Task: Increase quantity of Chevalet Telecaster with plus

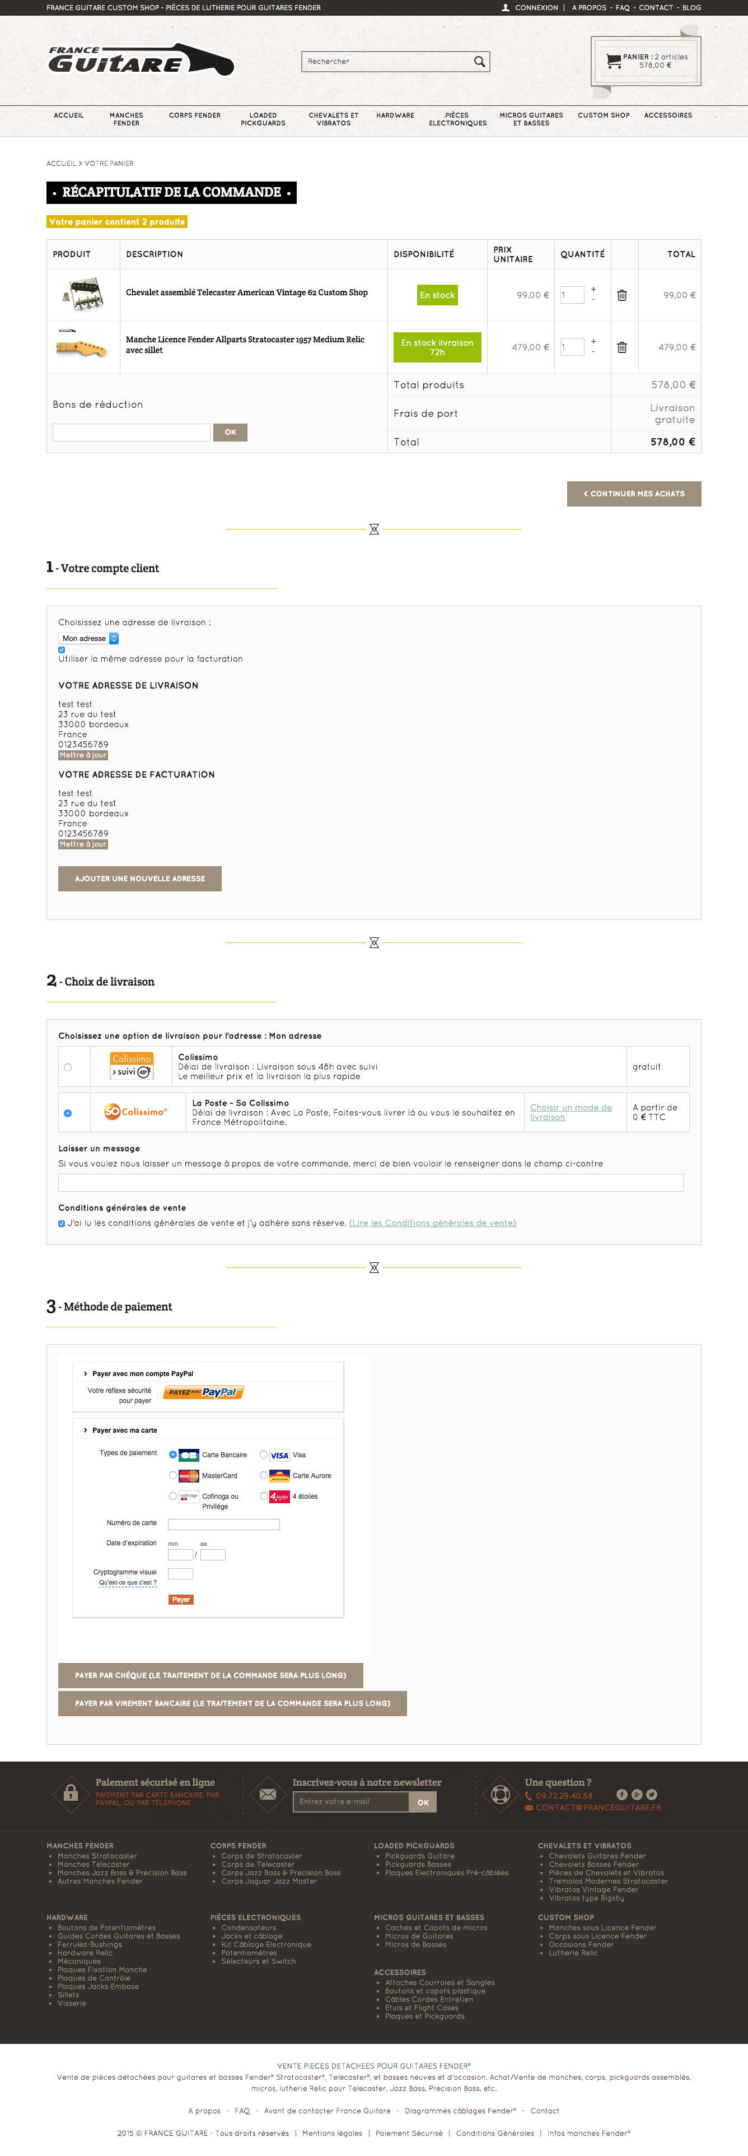Action: click(593, 290)
